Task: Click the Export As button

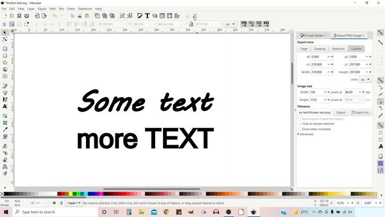Action: click(360, 113)
